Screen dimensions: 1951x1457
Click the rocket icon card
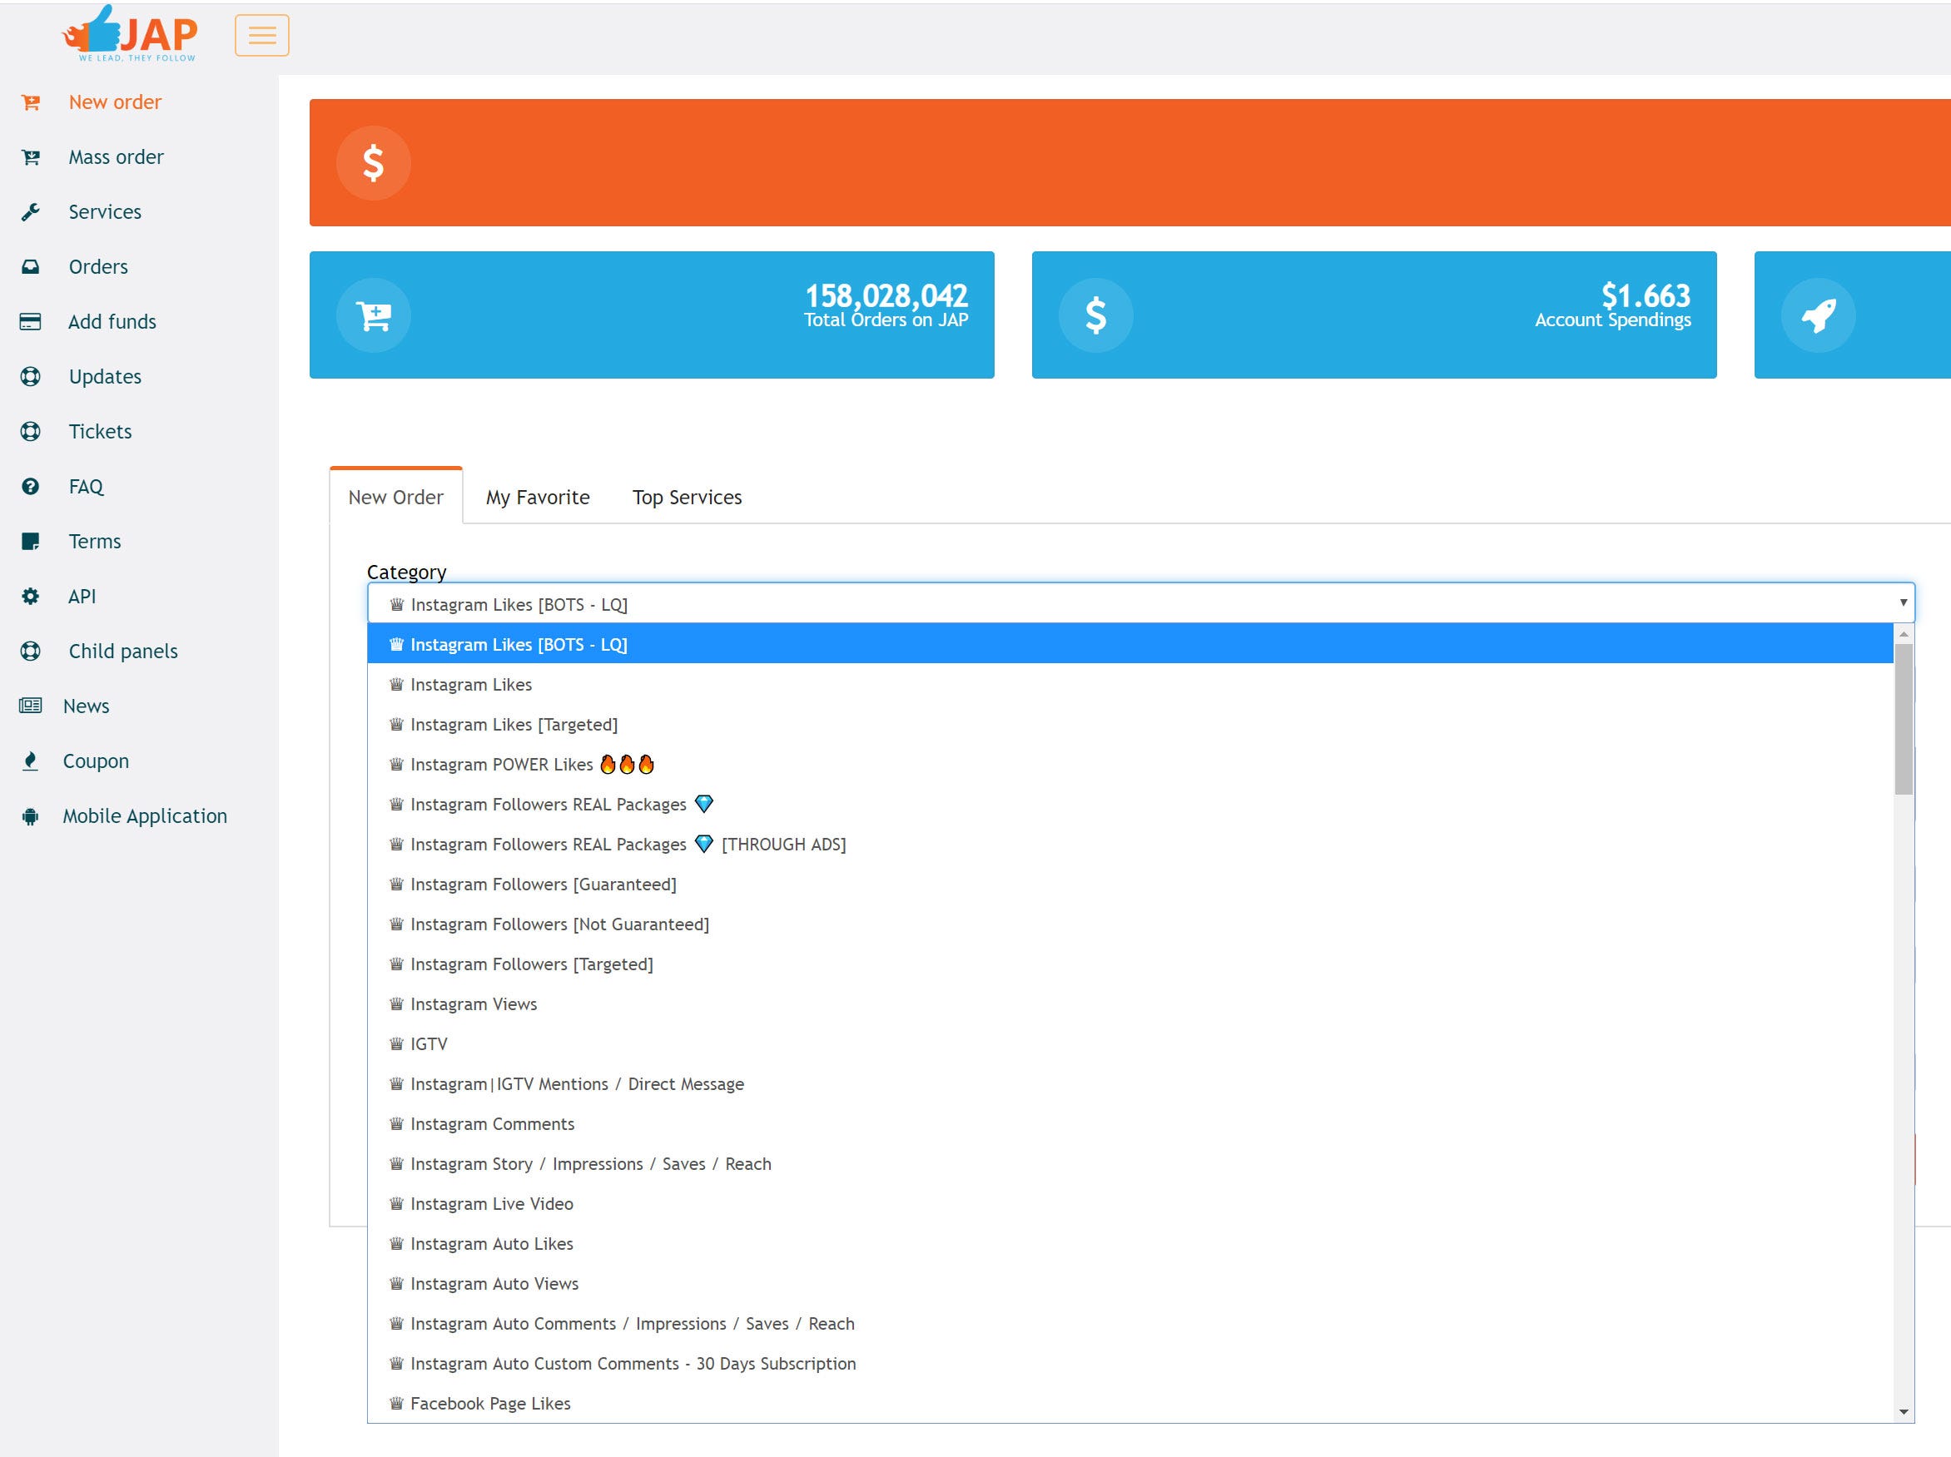[x=1818, y=315]
